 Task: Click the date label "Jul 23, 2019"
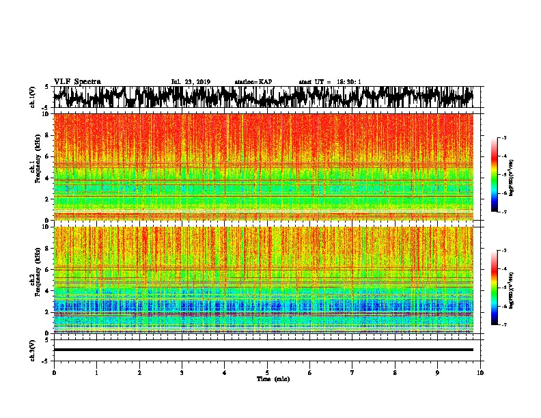pos(191,82)
